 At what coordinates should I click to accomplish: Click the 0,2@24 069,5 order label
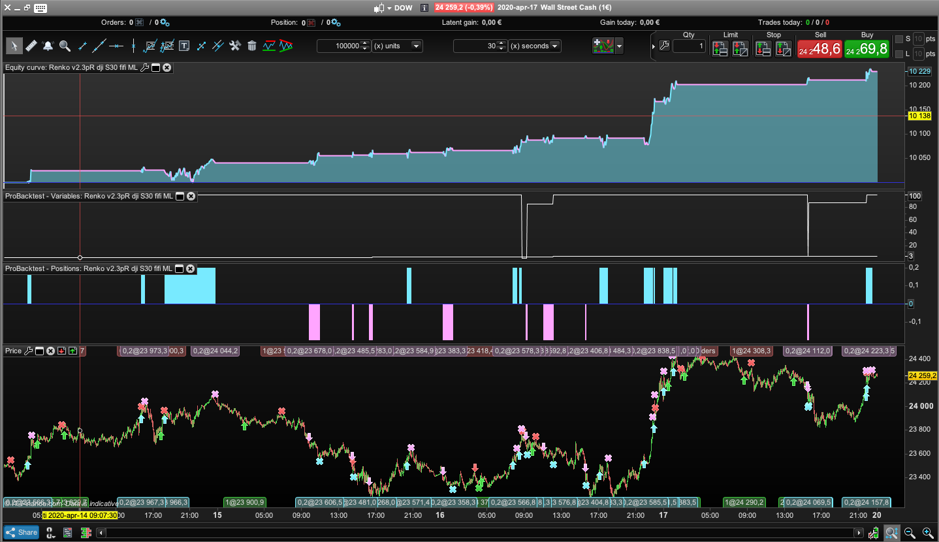click(808, 502)
